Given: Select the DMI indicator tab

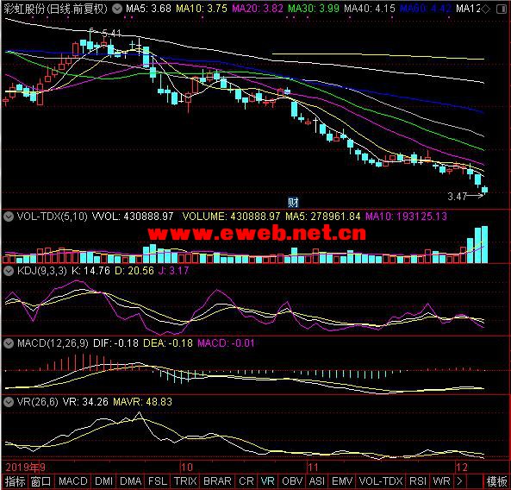Looking at the screenshot, I should pos(103,481).
